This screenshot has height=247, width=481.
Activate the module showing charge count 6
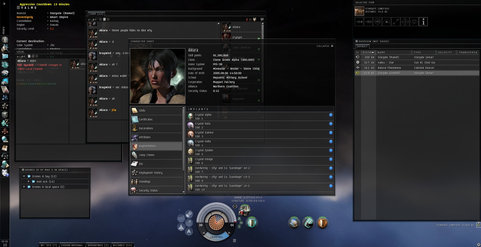(x=308, y=223)
